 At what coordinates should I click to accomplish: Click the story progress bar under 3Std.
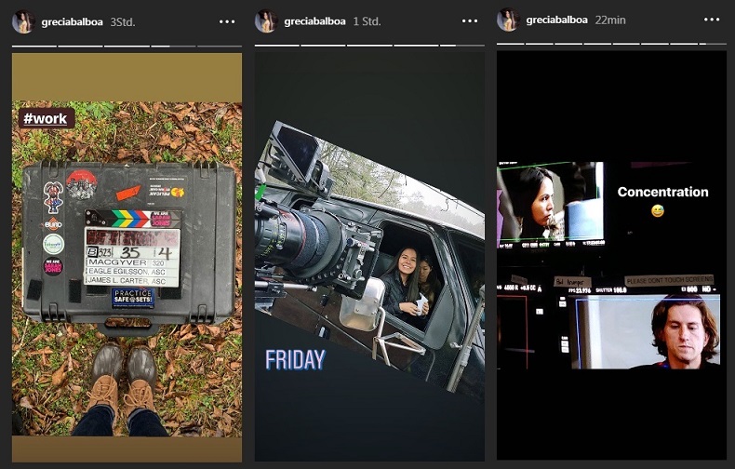(x=127, y=46)
